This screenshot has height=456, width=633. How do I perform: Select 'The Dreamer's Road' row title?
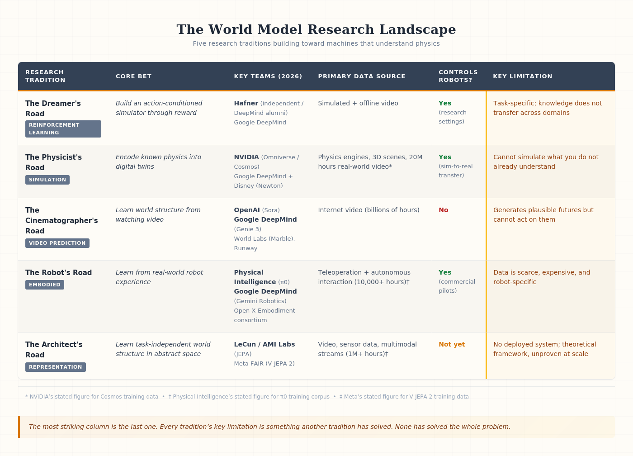53,109
